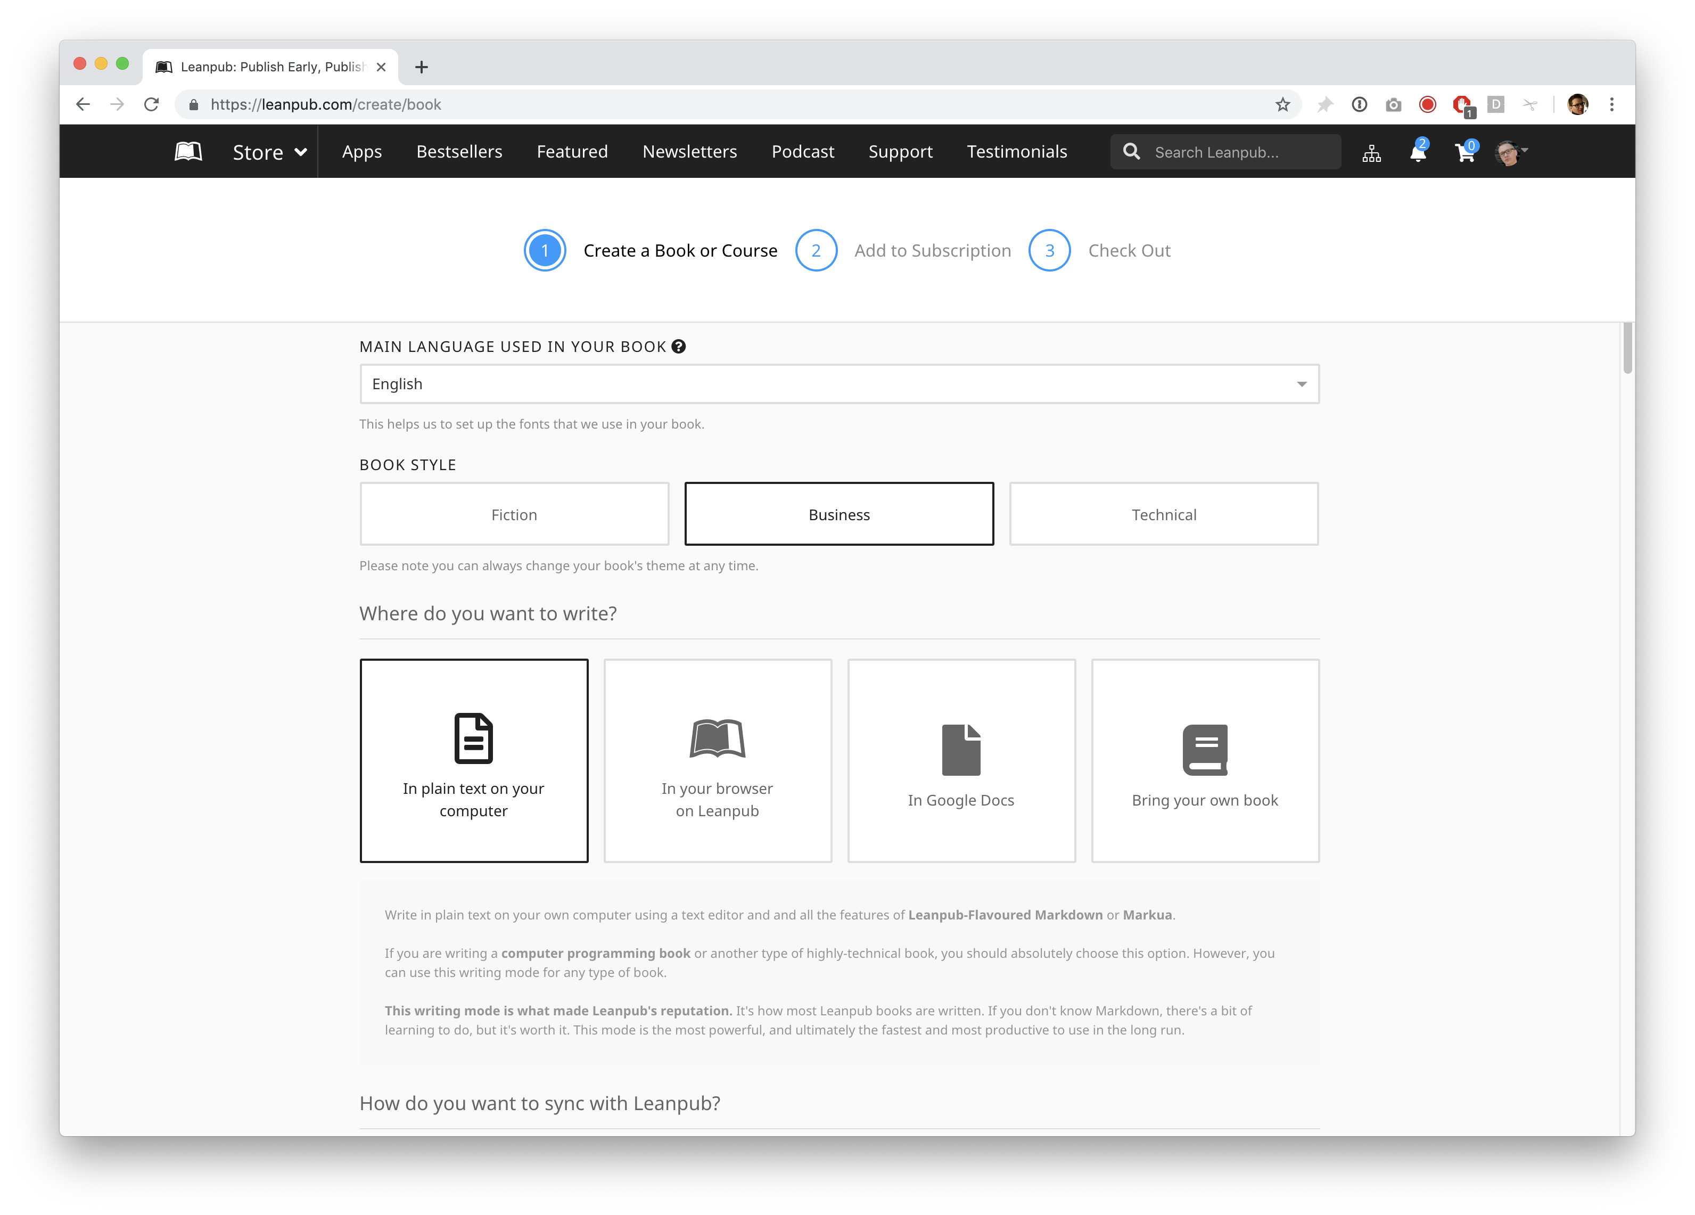Click the red record extension icon
This screenshot has height=1215, width=1695.
point(1427,105)
